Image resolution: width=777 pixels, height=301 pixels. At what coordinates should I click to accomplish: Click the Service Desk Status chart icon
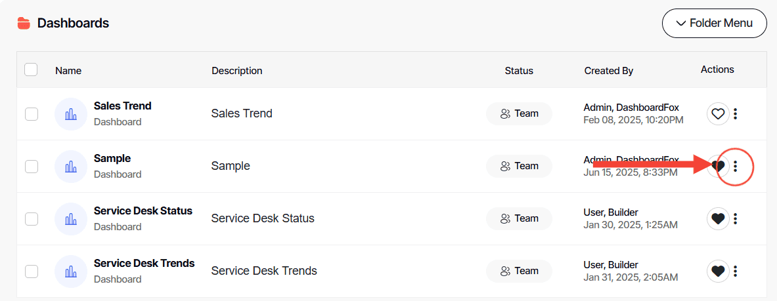71,219
